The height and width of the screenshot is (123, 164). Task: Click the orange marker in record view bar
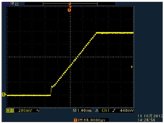click(70, 4)
